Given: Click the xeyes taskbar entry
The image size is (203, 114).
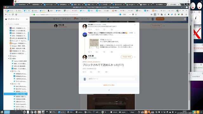Looking at the screenshot, I should click(122, 112).
